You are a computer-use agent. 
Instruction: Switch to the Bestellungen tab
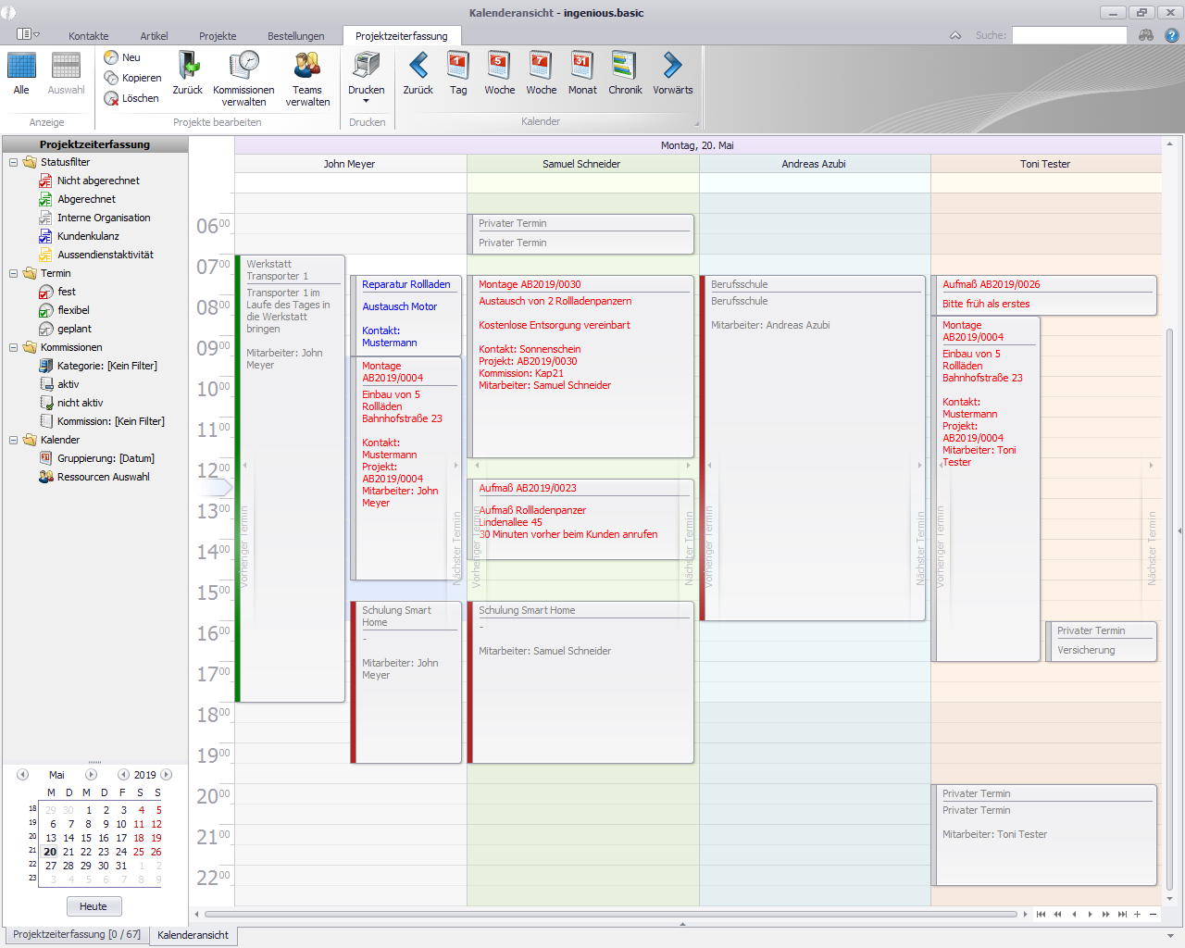[x=295, y=36]
